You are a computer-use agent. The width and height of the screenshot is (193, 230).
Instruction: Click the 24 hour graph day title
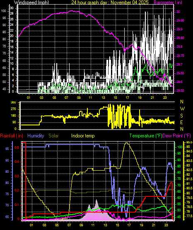pyautogui.click(x=110, y=2)
